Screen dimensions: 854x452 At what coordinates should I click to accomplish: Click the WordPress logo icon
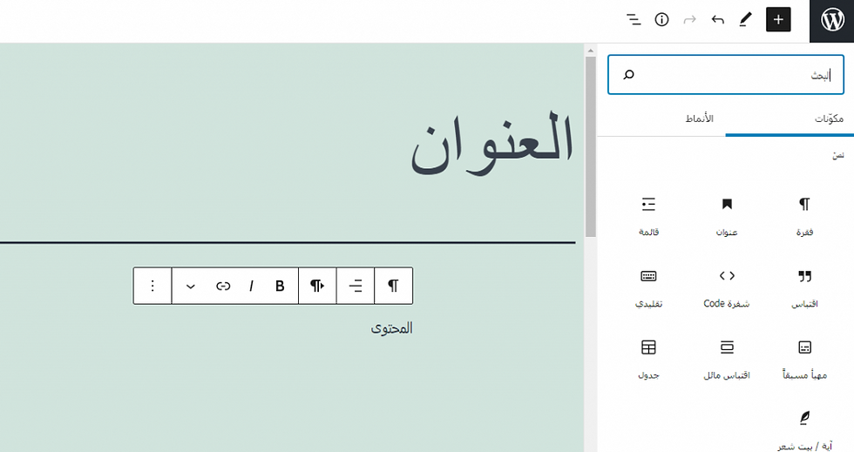[x=831, y=20]
